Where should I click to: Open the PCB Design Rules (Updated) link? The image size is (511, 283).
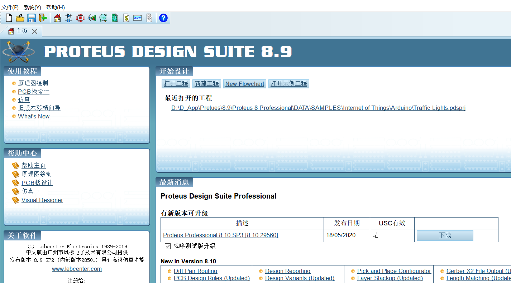click(212, 278)
